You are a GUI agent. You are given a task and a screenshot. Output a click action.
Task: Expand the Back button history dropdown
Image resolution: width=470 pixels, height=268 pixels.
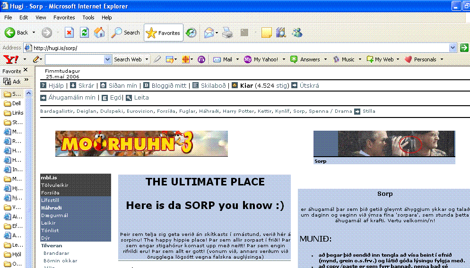pyautogui.click(x=34, y=33)
